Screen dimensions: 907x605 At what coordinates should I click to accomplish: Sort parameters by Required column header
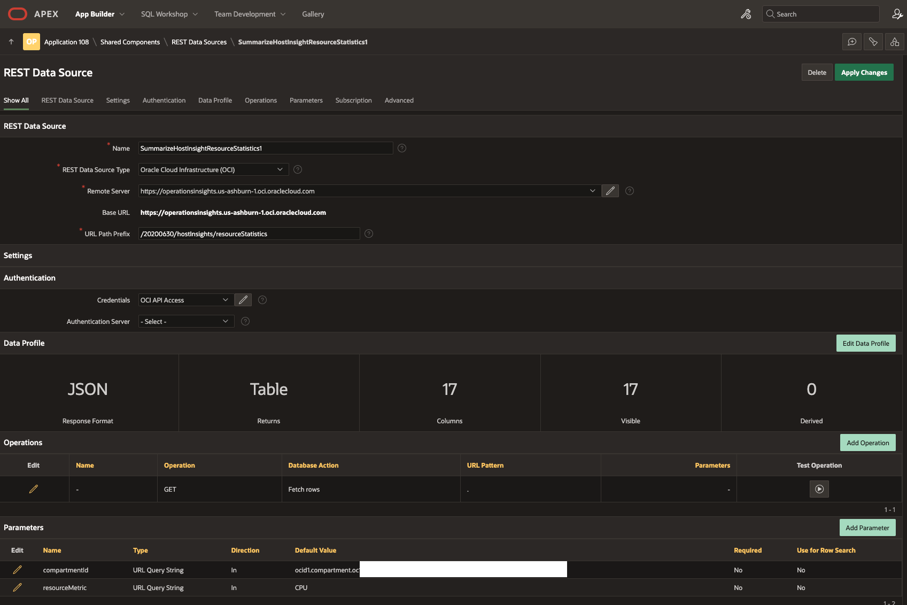pos(748,550)
